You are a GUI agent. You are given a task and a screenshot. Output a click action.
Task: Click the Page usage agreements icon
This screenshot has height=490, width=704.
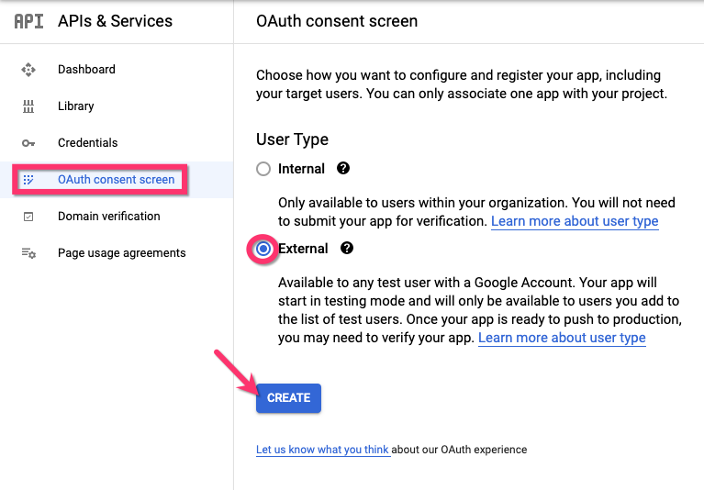pos(28,253)
